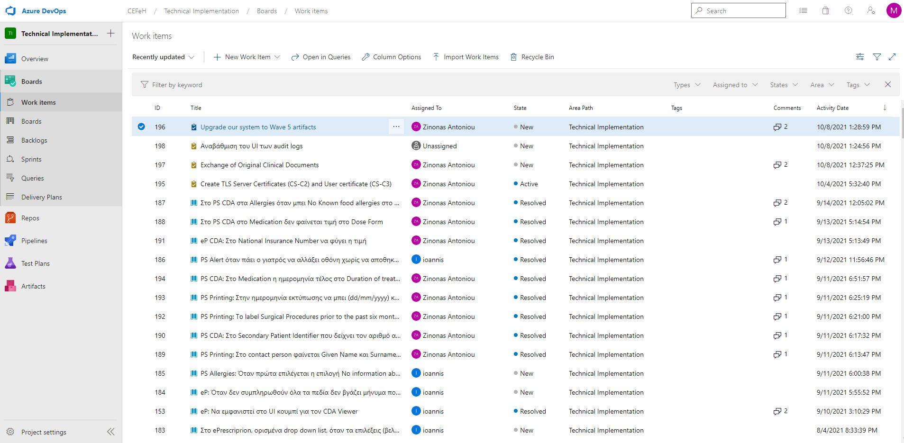Open the Artifacts icon in sidebar
The image size is (904, 443).
10,286
